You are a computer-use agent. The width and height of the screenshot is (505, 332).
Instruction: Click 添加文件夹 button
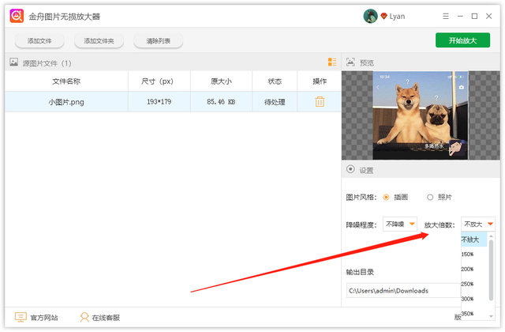[x=99, y=41]
